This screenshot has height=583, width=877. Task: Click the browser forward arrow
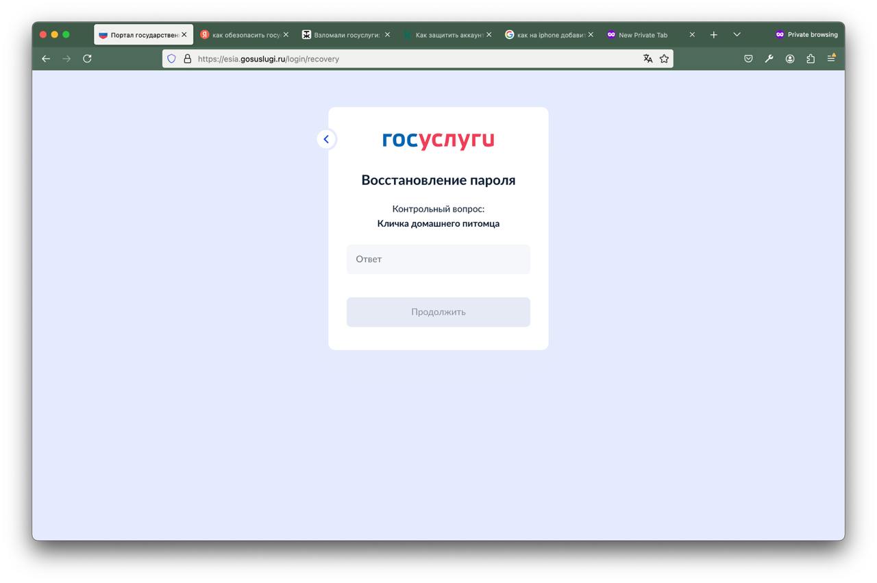pyautogui.click(x=66, y=59)
